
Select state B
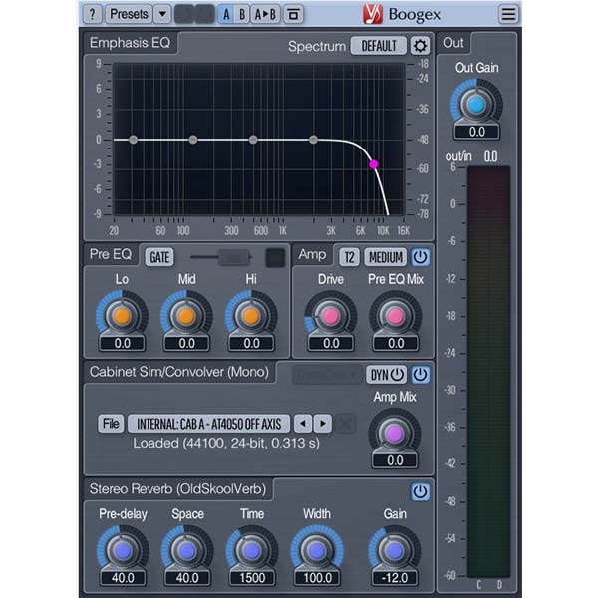click(242, 15)
